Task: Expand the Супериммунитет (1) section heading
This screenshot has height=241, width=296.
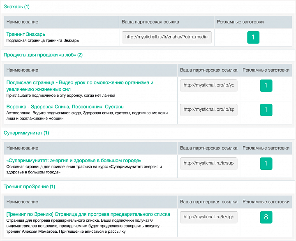Action: tap(26, 133)
